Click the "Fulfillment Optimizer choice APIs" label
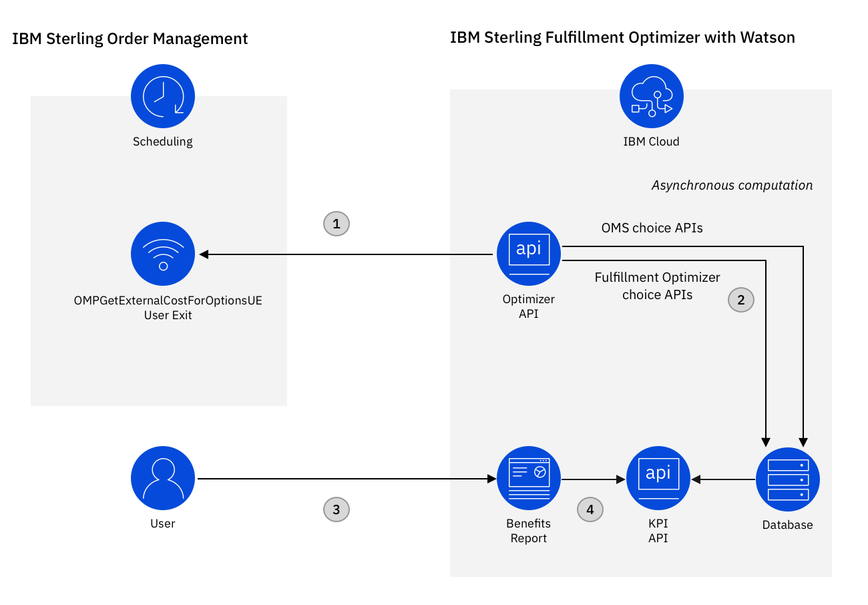Viewport: 868px width, 605px height. click(657, 286)
